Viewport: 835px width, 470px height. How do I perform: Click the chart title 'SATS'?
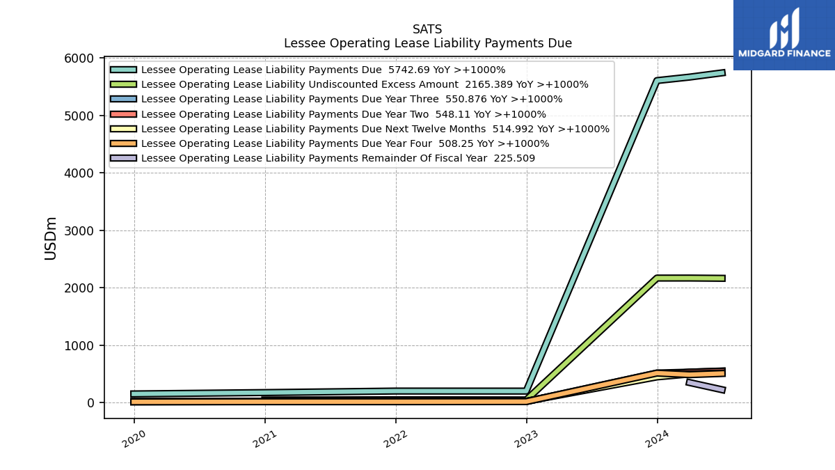tap(427, 29)
